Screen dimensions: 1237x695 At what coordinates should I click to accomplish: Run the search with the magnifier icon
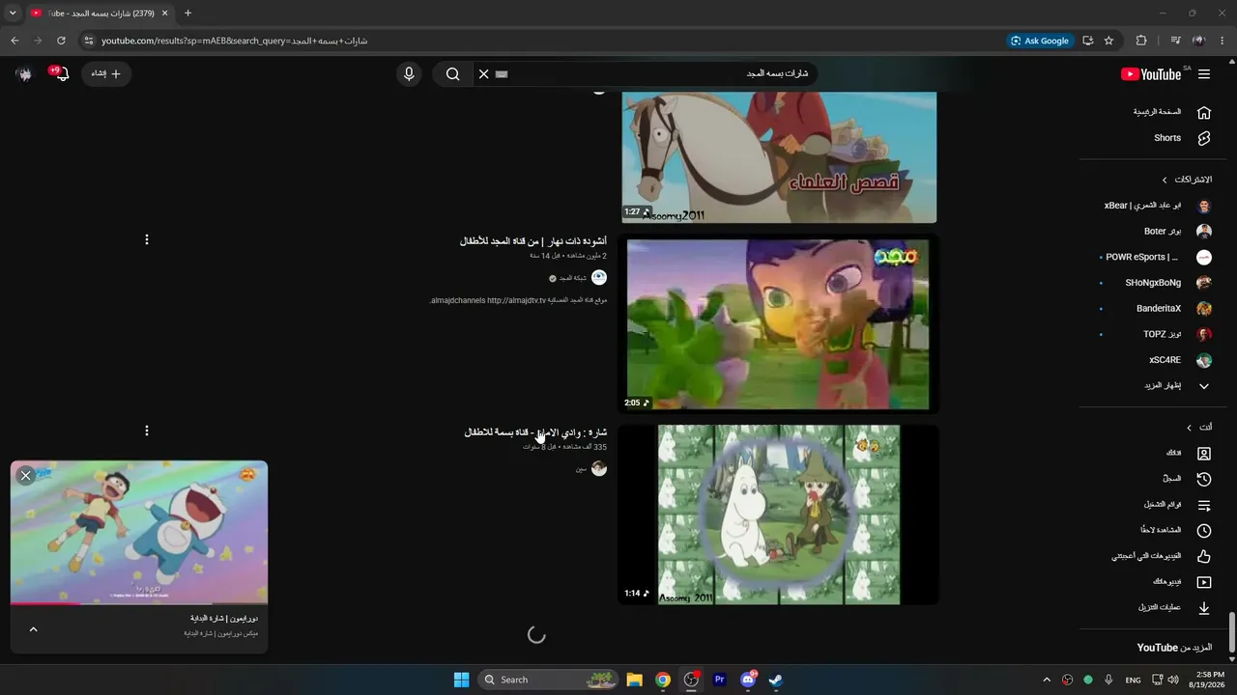pyautogui.click(x=452, y=74)
